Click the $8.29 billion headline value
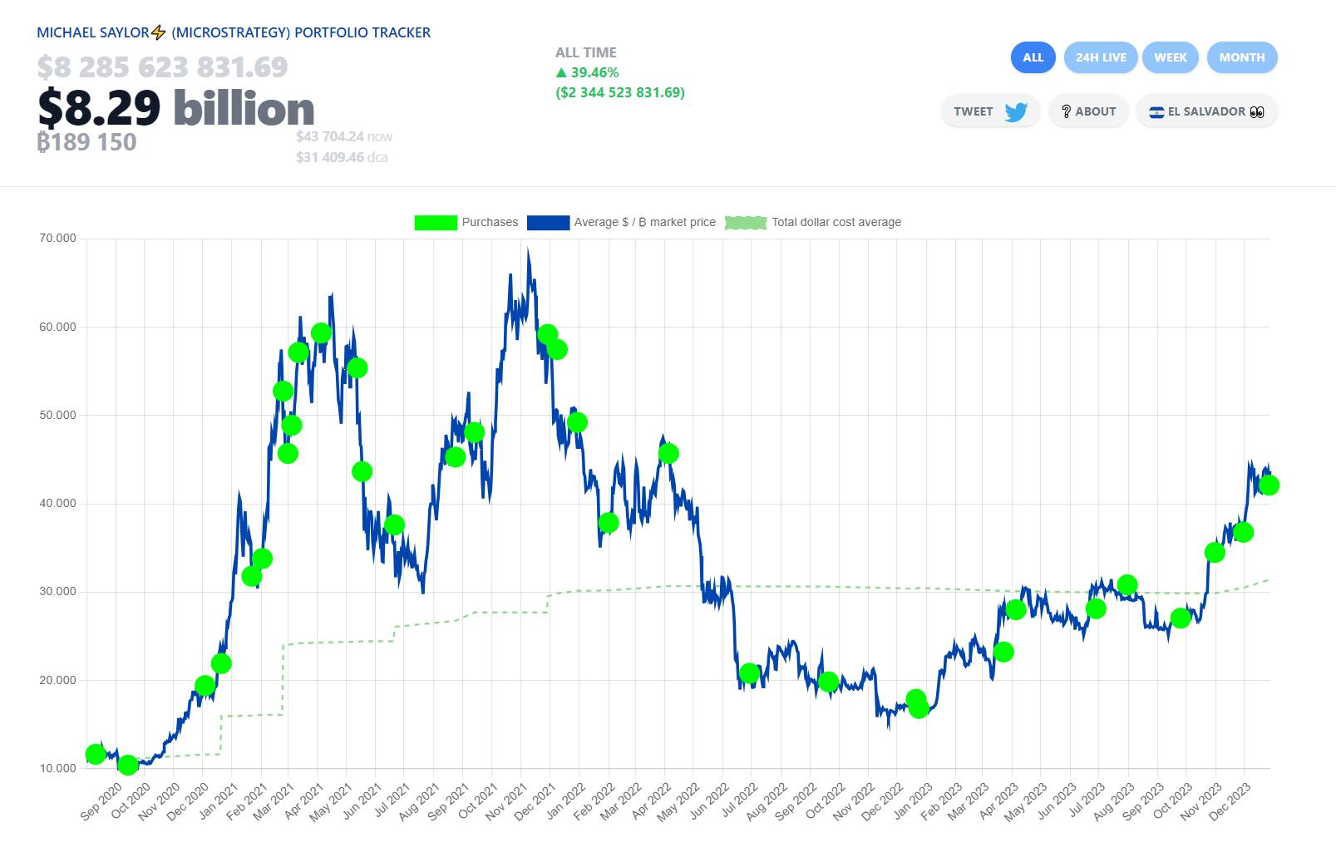 tap(176, 108)
